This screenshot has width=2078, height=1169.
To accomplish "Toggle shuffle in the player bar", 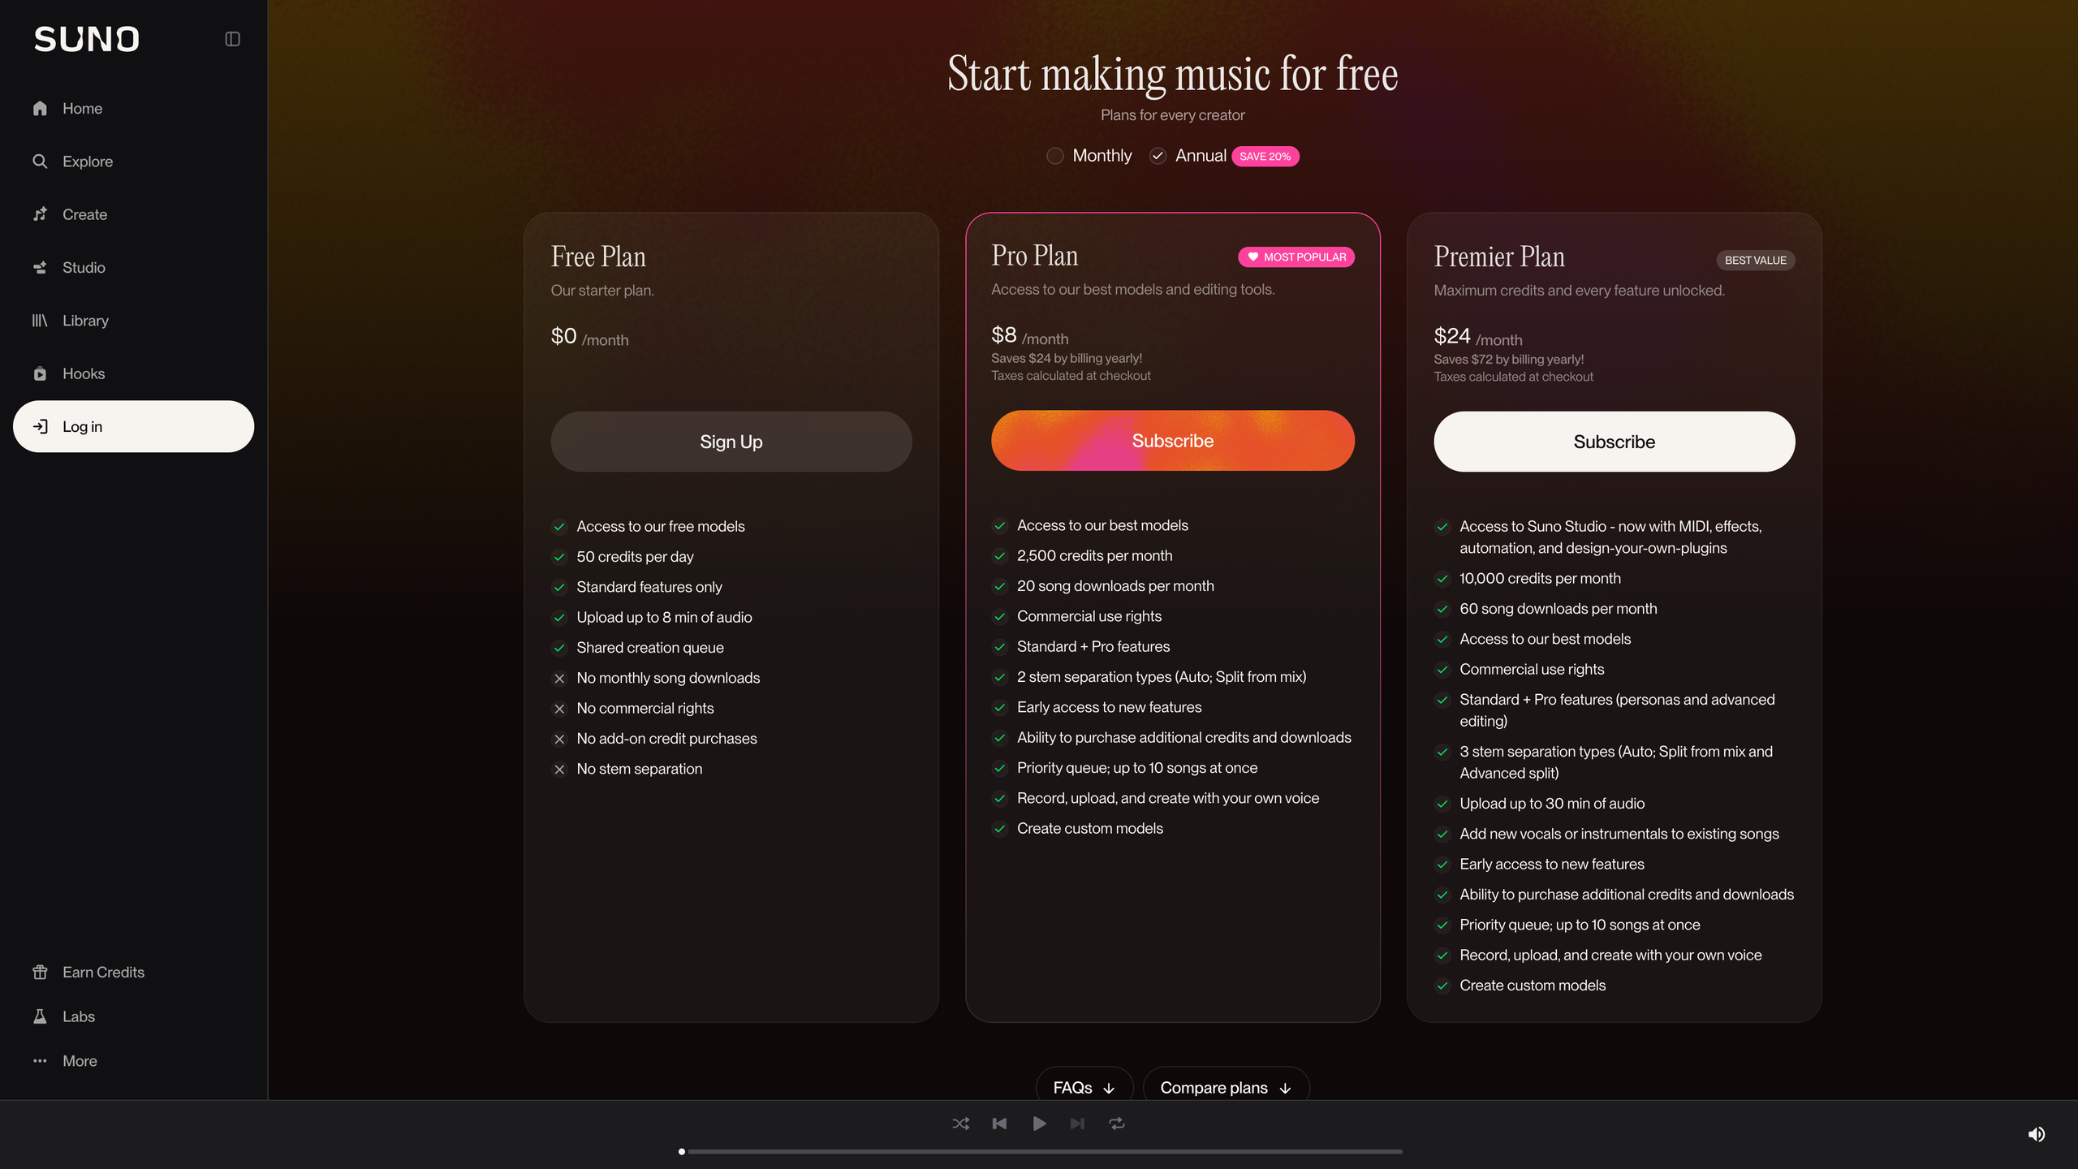I will 960,1124.
